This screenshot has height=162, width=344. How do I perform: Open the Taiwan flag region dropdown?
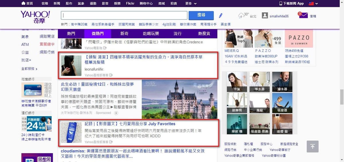[x=312, y=3]
